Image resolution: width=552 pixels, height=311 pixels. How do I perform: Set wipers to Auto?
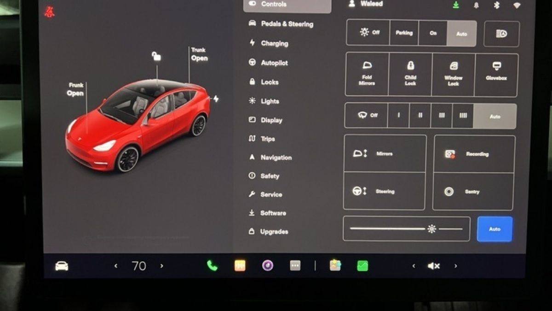coord(494,116)
